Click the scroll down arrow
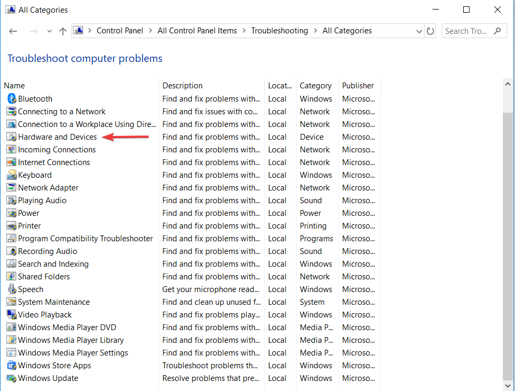 tap(508, 385)
